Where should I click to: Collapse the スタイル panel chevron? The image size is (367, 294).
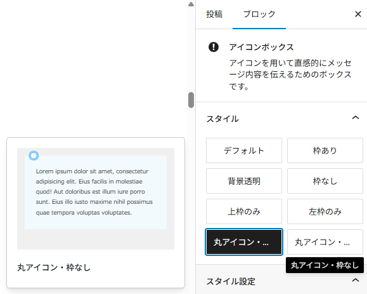pos(356,117)
